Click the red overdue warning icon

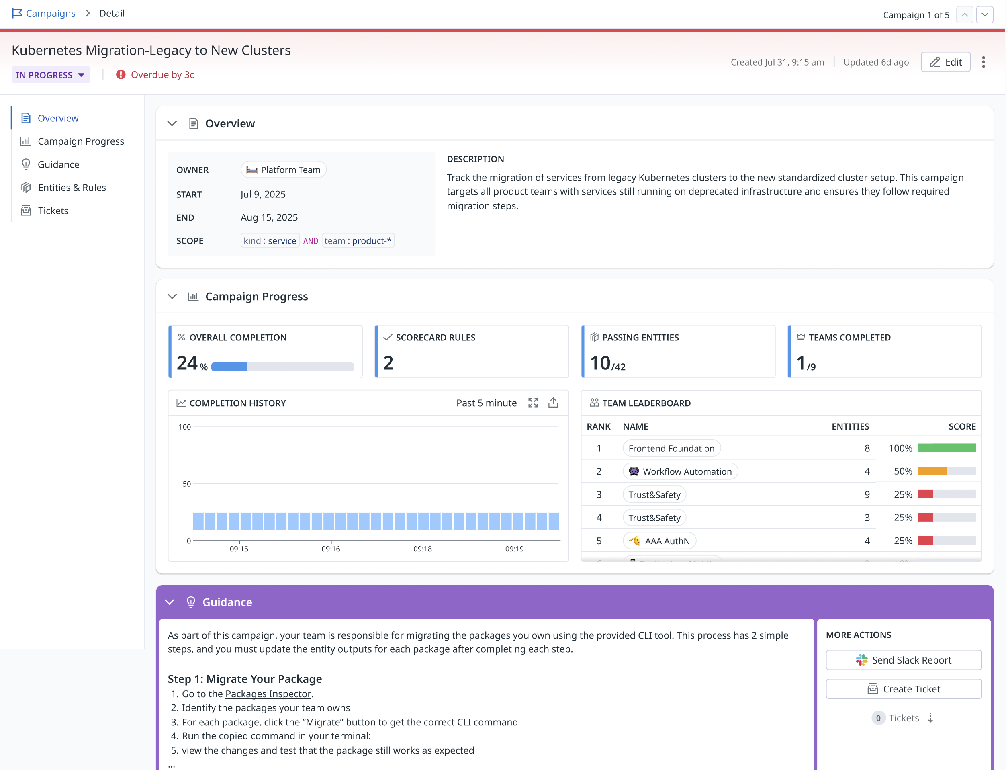click(121, 75)
